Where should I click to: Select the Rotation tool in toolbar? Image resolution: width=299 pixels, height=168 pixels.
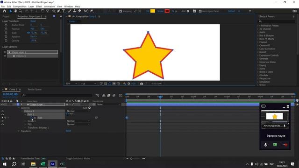[x=43, y=11]
